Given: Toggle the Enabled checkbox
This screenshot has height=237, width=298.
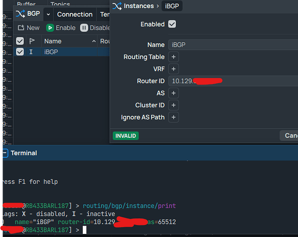Looking at the screenshot, I should click(x=172, y=24).
